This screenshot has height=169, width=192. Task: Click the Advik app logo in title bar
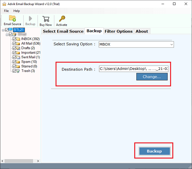click(x=4, y=4)
